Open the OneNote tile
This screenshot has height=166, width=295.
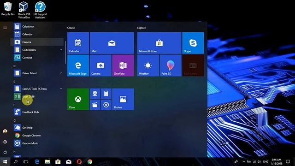123,65
